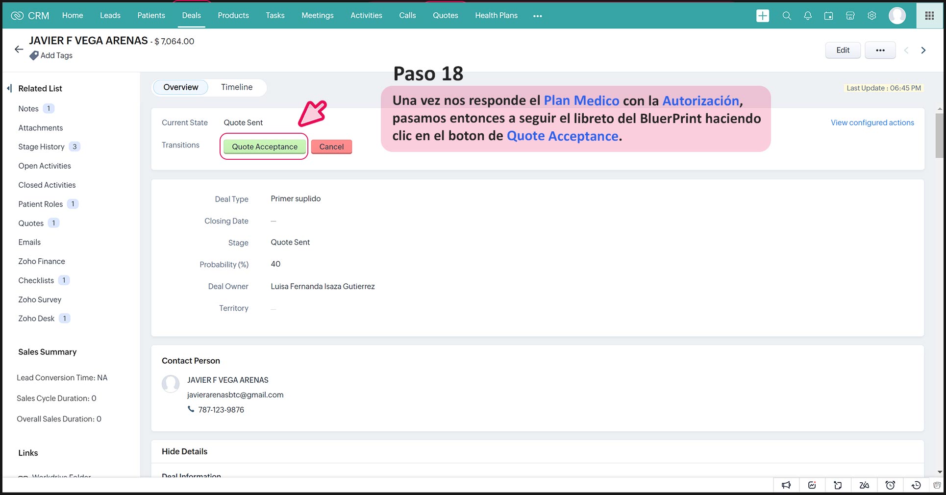This screenshot has height=495, width=946.
Task: Click the Add Tags tag icon
Action: (x=34, y=56)
